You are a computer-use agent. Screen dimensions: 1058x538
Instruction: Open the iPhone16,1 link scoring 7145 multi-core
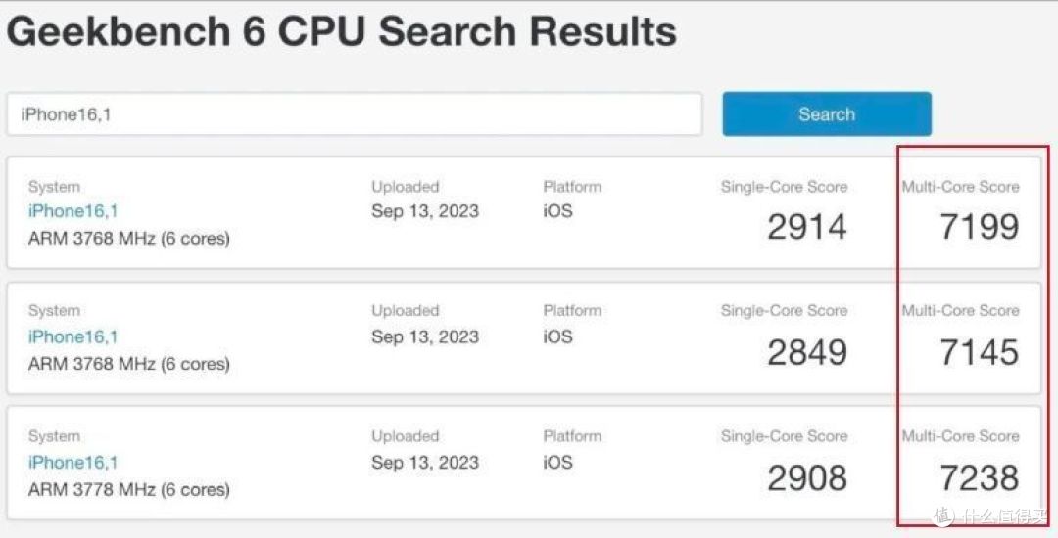coord(73,336)
